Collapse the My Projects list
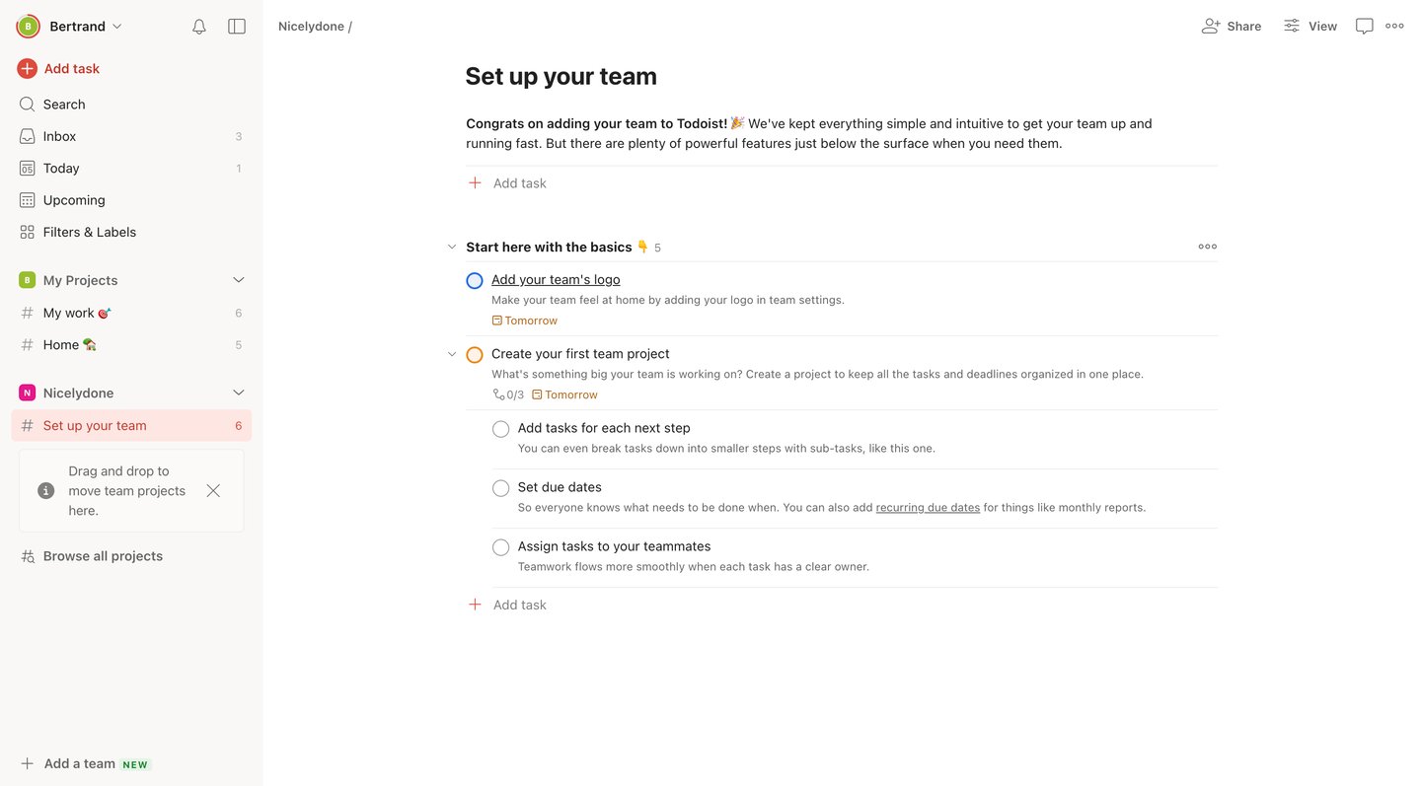The width and height of the screenshot is (1421, 786). point(238,280)
